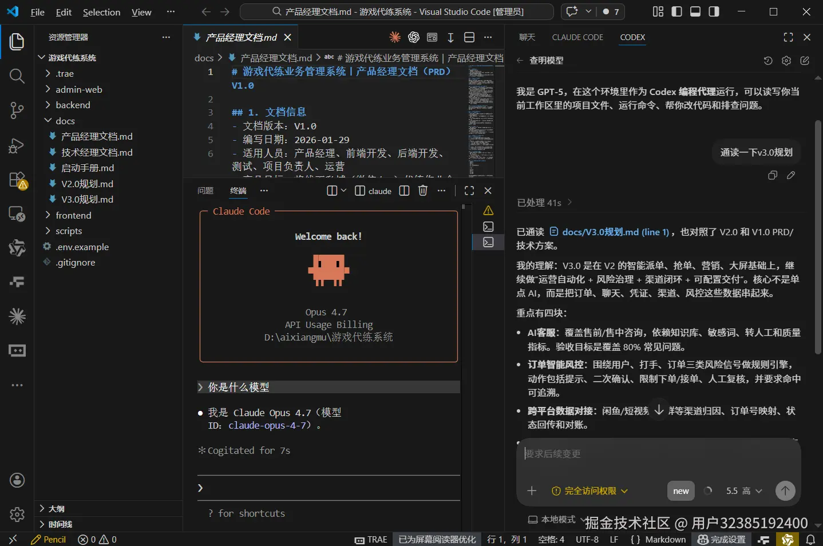The image size is (823, 546).
Task: Go back from 查明模型 with arrow
Action: [520, 60]
